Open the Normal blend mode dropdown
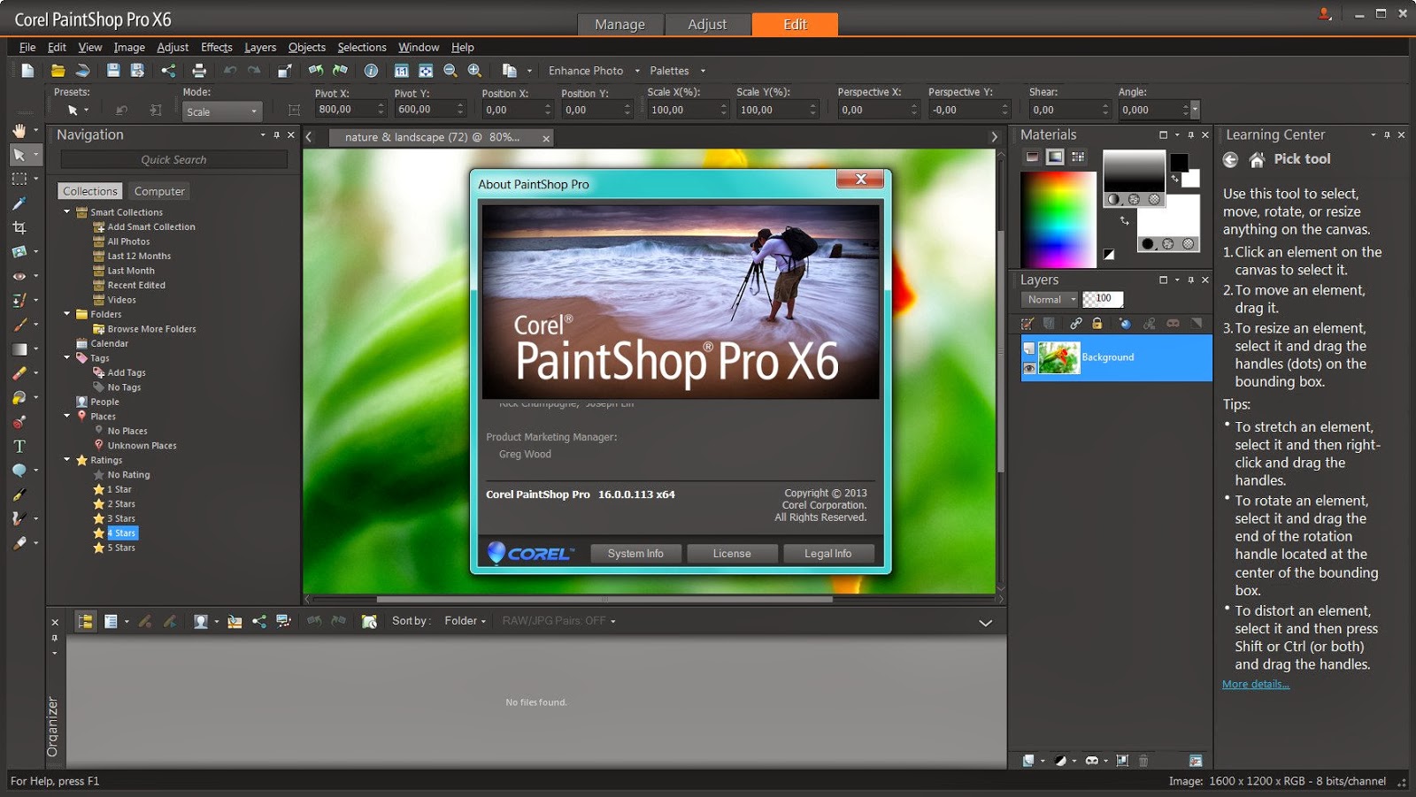 1050,300
